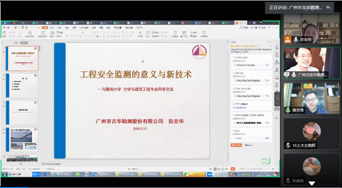Collapse the participant video side panel arrow

pos(277,99)
